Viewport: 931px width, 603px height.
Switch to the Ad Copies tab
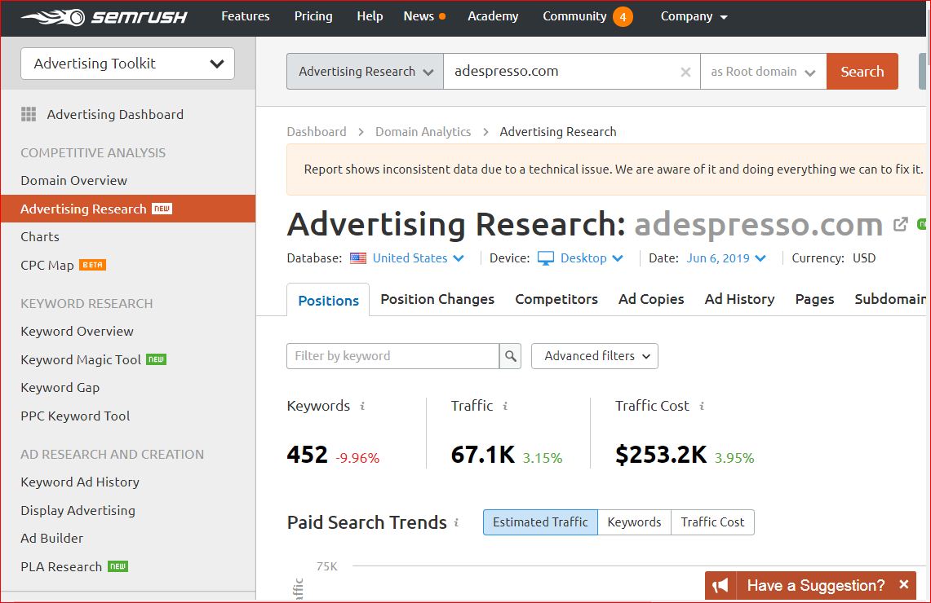tap(651, 299)
